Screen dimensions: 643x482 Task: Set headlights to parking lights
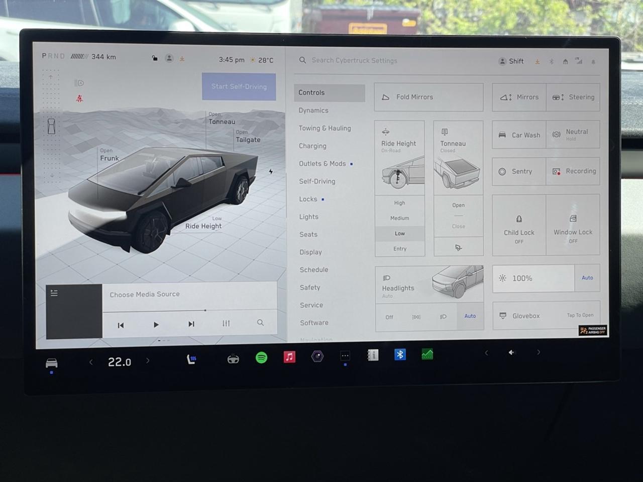416,317
